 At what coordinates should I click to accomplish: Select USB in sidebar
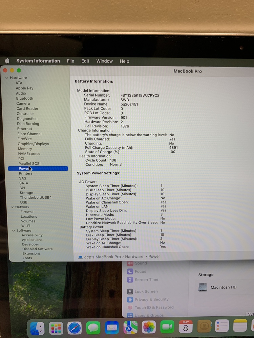coord(24,202)
